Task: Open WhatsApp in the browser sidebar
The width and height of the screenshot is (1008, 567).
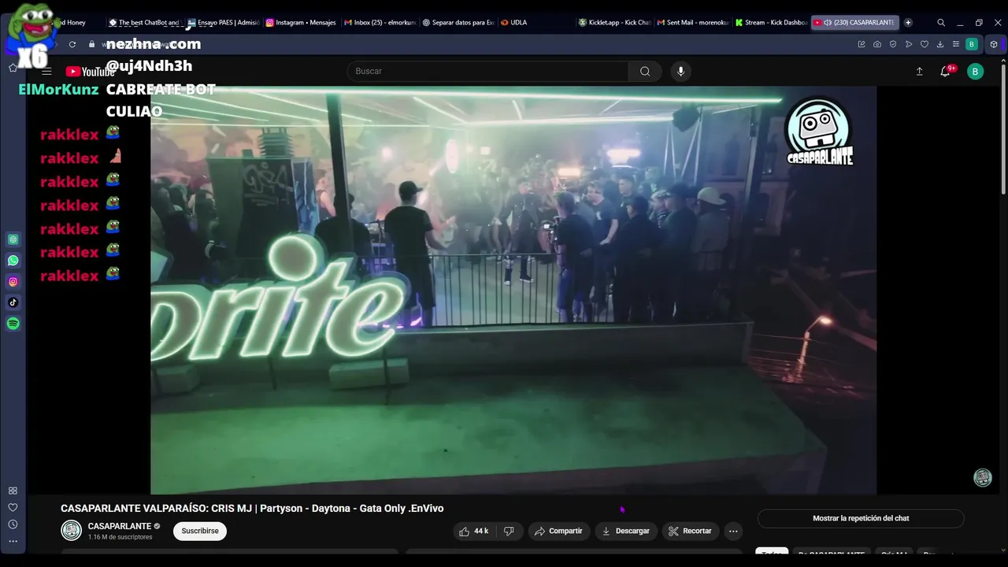Action: coord(13,261)
